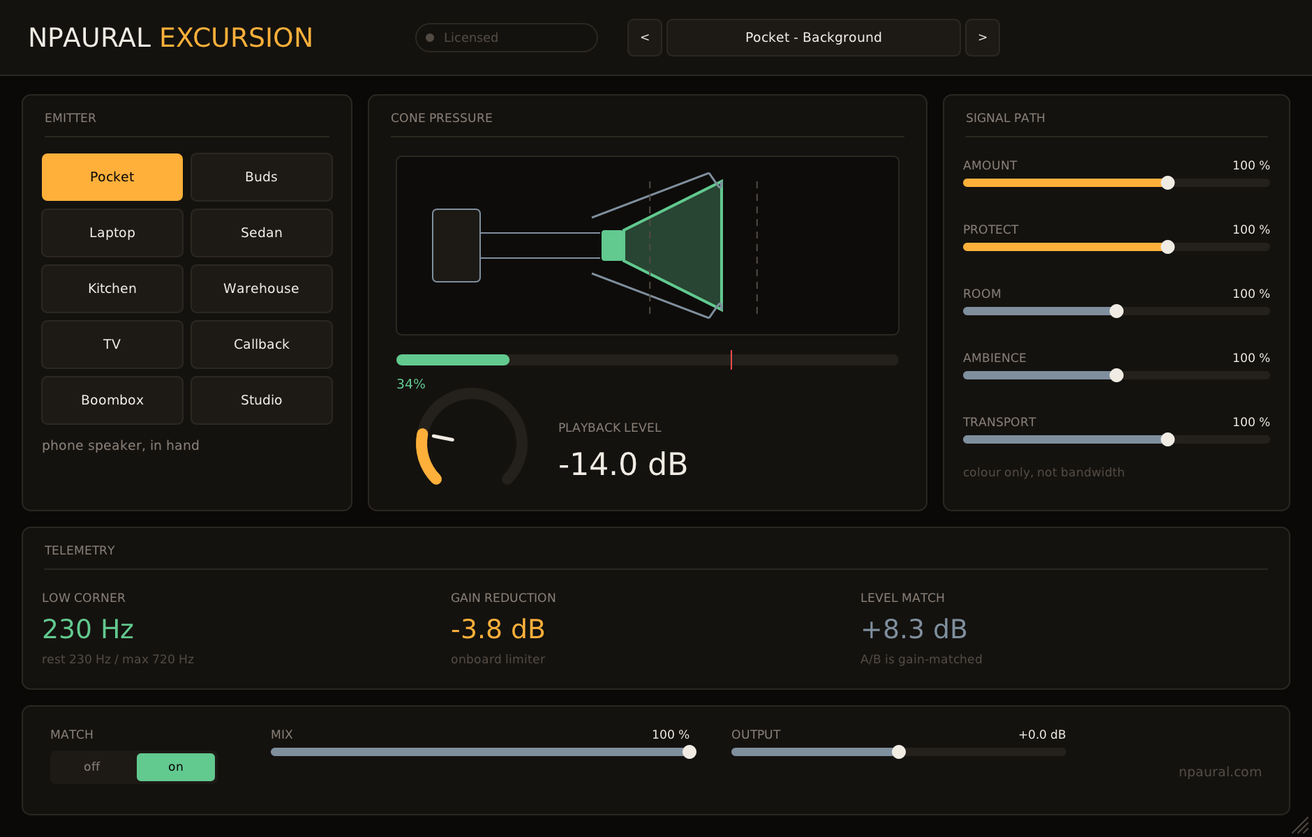
Task: Click the Output slider handle
Action: (899, 752)
